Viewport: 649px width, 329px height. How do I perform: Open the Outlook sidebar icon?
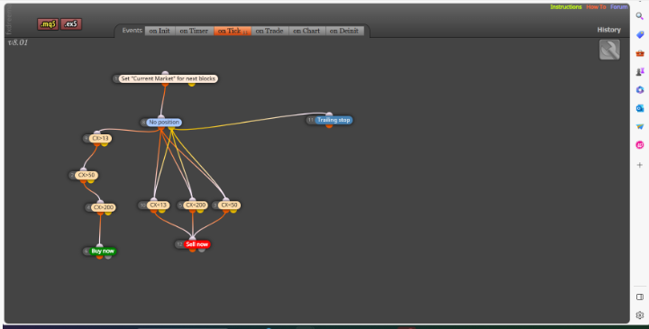click(640, 108)
